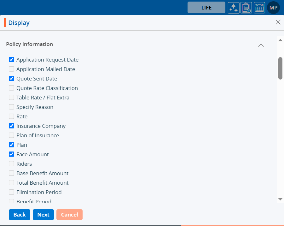Tick the Table Rate / Flat Extra checkbox
This screenshot has height=226, width=284.
coord(11,98)
